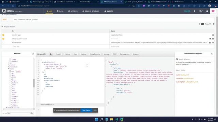Click the Relay API info icon

tap(214, 24)
